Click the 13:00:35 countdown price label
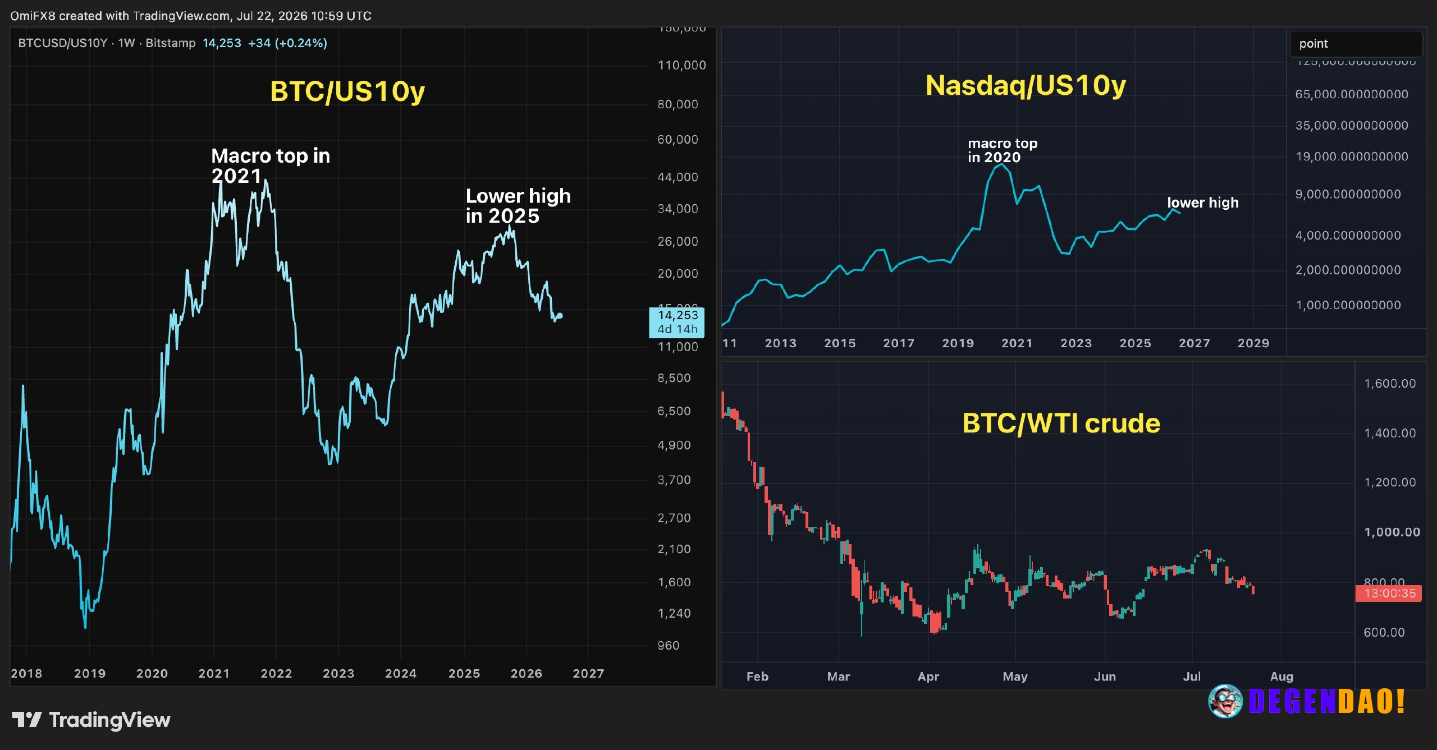The width and height of the screenshot is (1437, 750). pyautogui.click(x=1388, y=593)
